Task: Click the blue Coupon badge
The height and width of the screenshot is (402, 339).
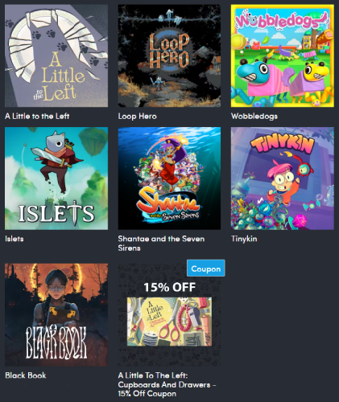Action: coord(206,268)
